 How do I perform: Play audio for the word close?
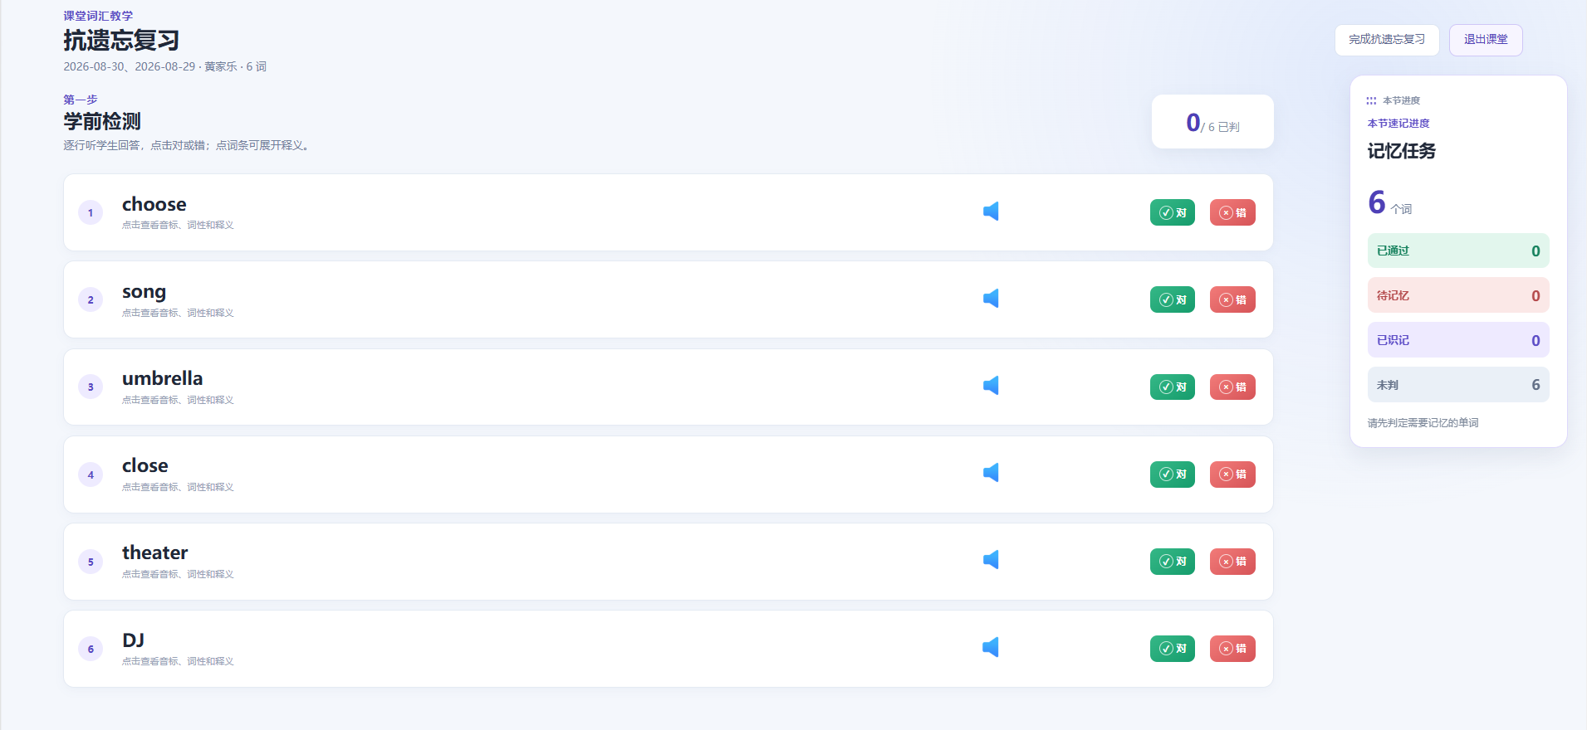coord(991,473)
